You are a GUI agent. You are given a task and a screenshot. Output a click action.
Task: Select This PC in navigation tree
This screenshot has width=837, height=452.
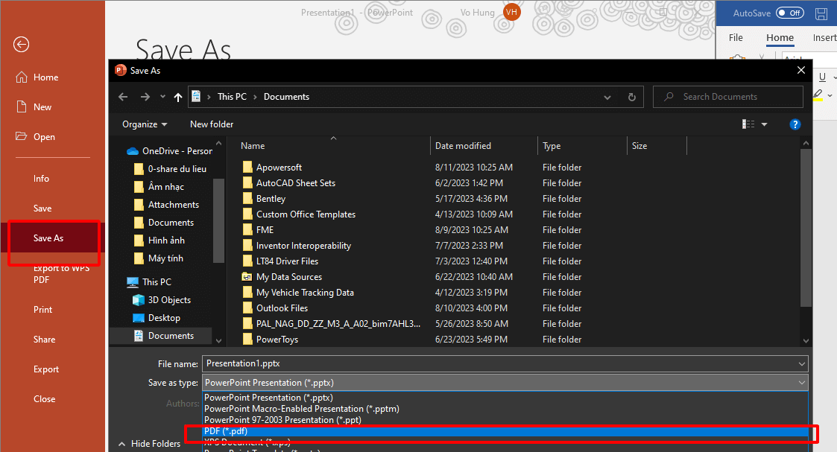tap(149, 282)
